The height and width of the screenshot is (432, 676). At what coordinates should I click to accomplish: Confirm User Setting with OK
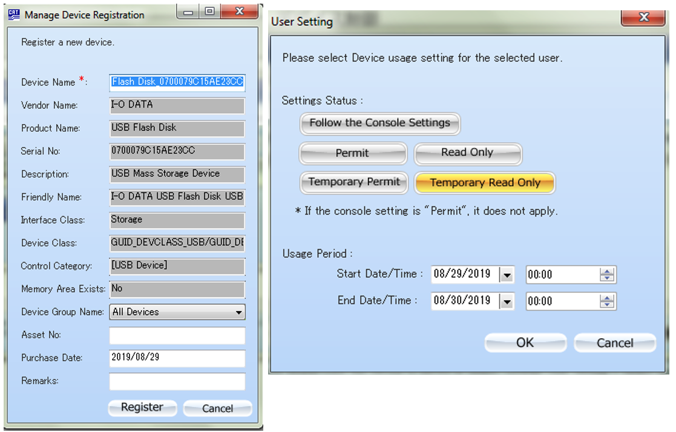[x=525, y=343]
